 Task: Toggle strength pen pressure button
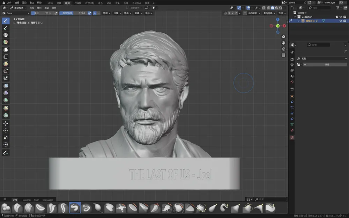click(x=89, y=13)
